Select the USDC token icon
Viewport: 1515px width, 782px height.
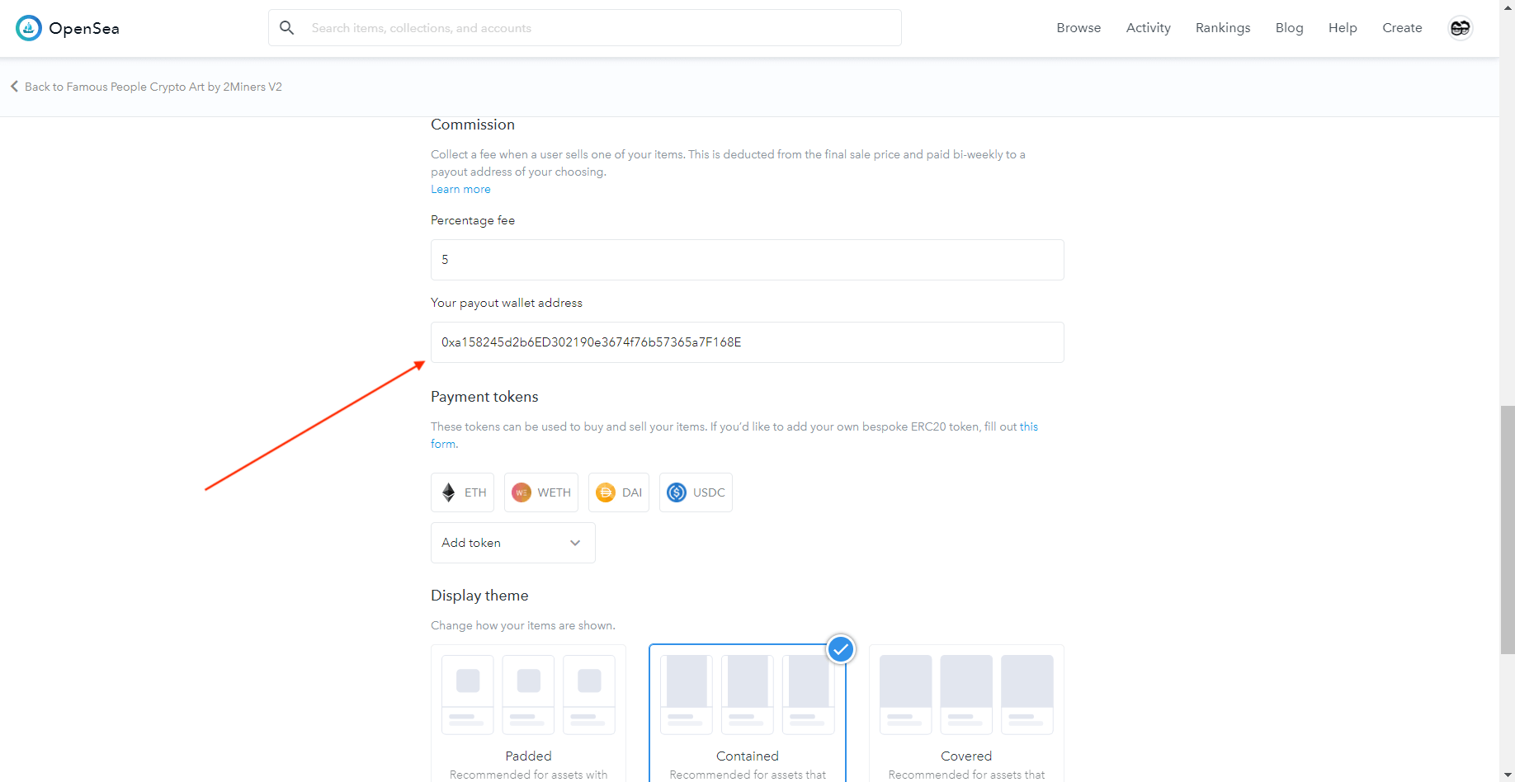click(x=677, y=492)
